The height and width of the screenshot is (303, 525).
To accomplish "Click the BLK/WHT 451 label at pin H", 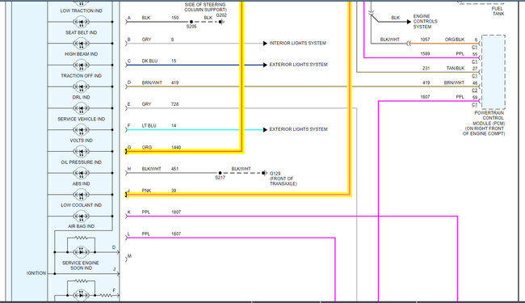I will tap(160, 169).
